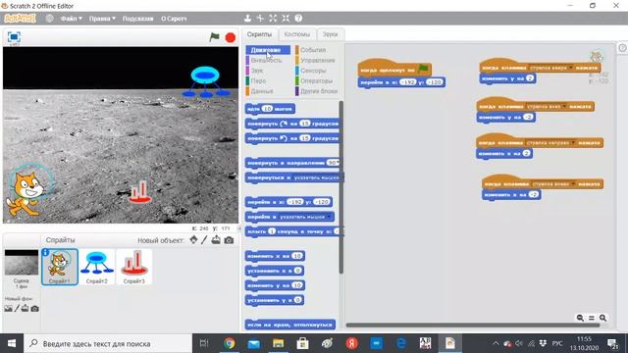Click the blocks palette vertical scrollbar
This screenshot has height=353, width=628.
(x=340, y=187)
